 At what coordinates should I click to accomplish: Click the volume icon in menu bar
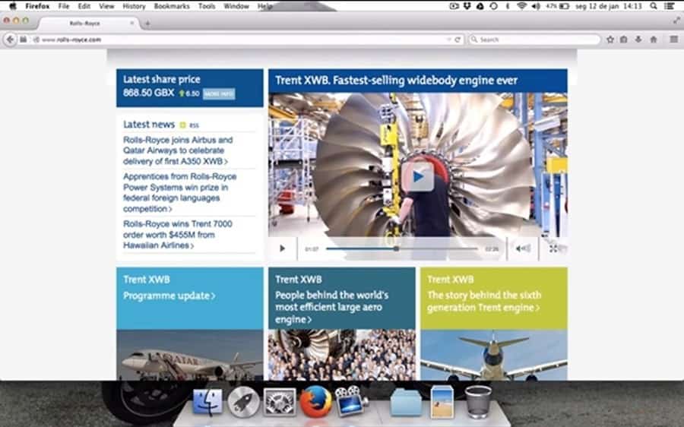[536, 6]
